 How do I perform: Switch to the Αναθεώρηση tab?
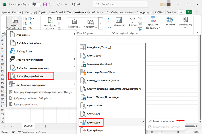point(97,12)
